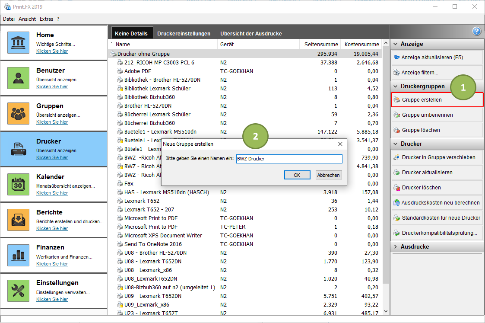Click the Drucker löschen icon
Image resolution: width=485 pixels, height=323 pixels.
pos(396,188)
